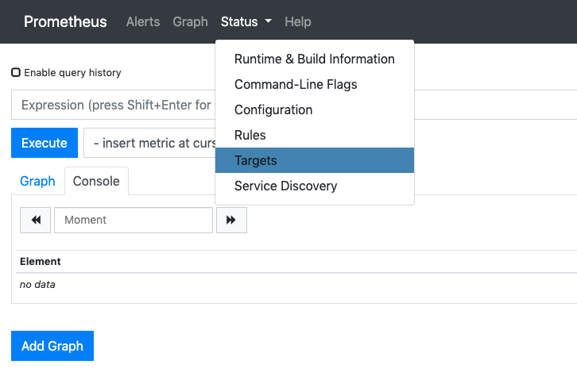The image size is (577, 376).
Task: Click the Add Graph button
Action: [x=52, y=346]
